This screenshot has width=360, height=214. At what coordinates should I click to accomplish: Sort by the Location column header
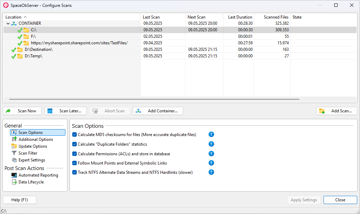(x=14, y=17)
